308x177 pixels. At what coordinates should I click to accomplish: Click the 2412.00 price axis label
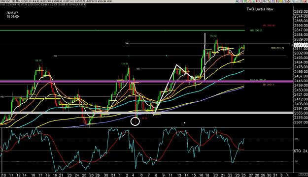tap(301, 99)
